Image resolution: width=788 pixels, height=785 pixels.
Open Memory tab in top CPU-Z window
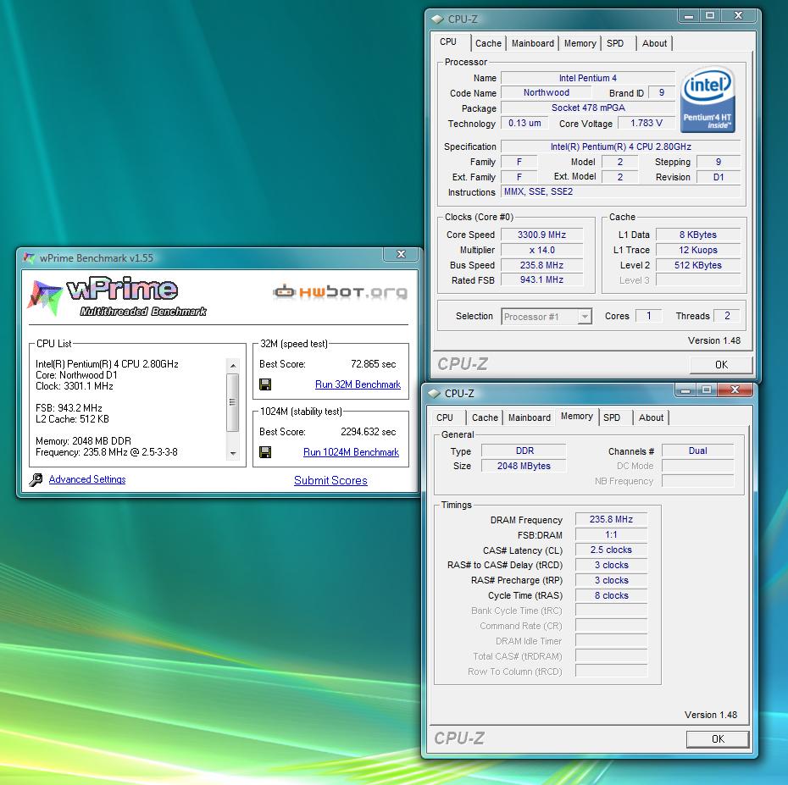point(580,43)
